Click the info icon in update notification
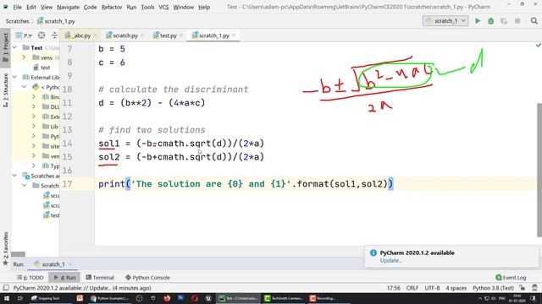This screenshot has height=304, width=542. point(373,252)
